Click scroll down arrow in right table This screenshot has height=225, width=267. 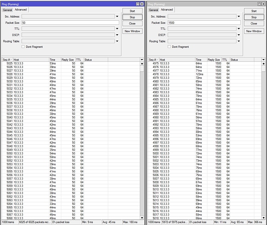263,218
